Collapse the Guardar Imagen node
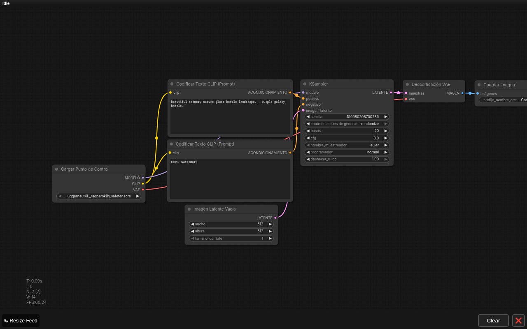Viewport: 527px width, 329px height. 479,85
